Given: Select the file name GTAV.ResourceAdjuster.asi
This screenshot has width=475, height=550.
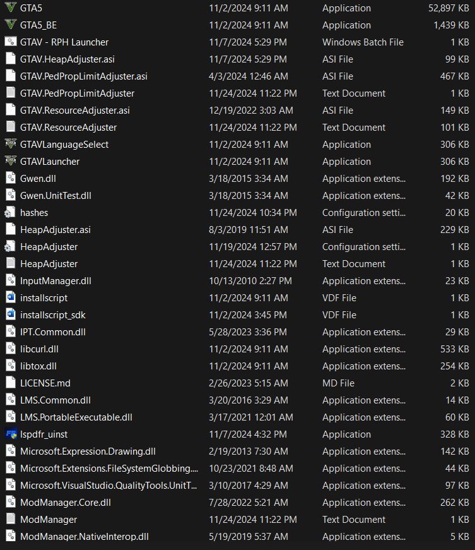Looking at the screenshot, I should [75, 111].
